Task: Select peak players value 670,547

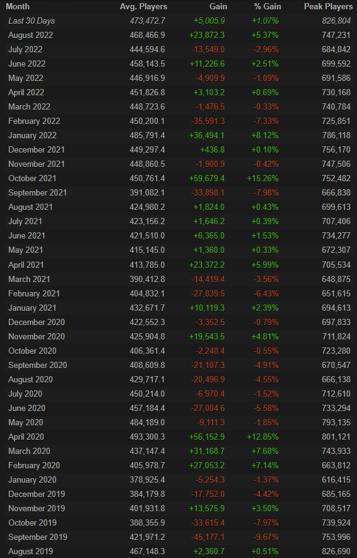Action: (336, 365)
